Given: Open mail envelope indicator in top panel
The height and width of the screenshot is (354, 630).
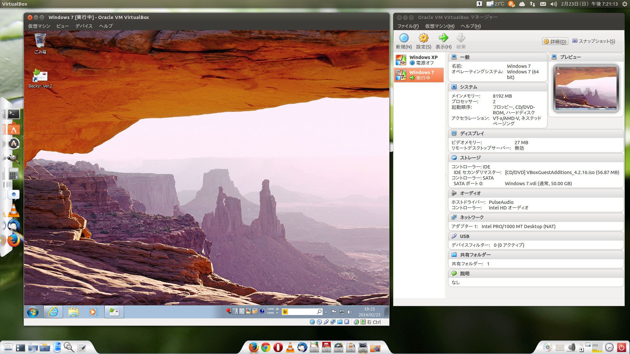Looking at the screenshot, I should click(543, 4).
